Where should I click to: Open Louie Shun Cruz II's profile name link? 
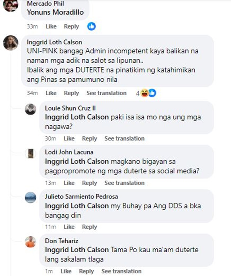tap(70, 108)
